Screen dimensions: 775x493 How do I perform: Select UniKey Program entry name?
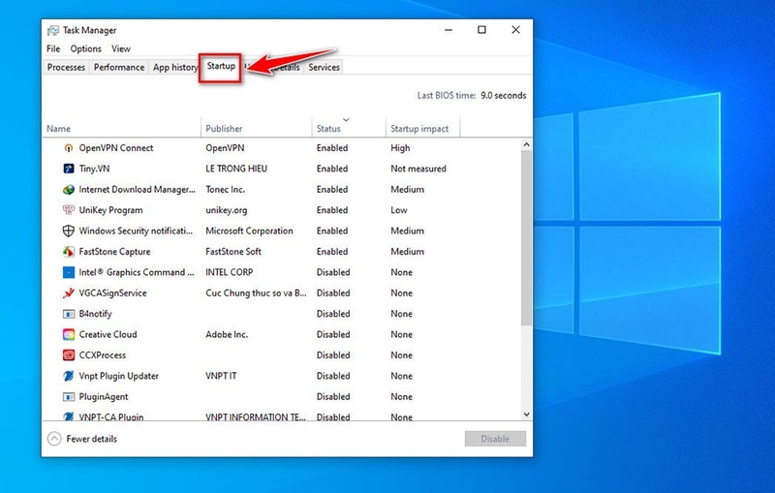(110, 210)
